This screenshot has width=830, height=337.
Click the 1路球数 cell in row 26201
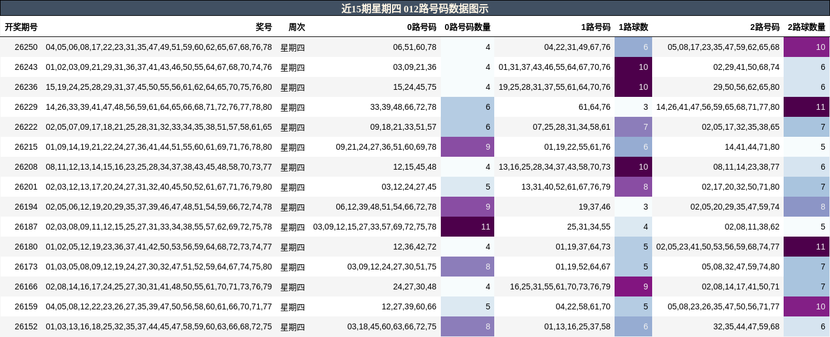coord(633,187)
